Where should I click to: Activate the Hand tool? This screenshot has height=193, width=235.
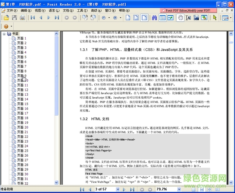coord(180,18)
